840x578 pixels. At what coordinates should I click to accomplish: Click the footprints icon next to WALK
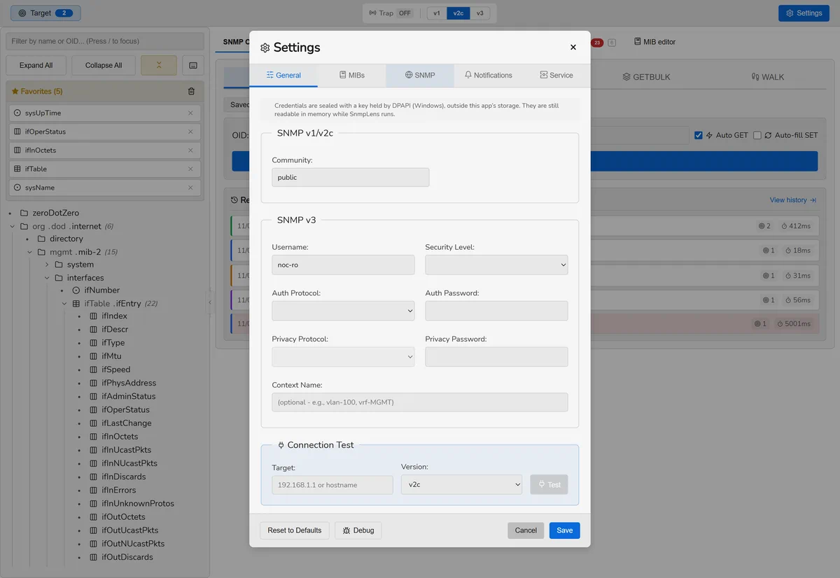click(755, 77)
